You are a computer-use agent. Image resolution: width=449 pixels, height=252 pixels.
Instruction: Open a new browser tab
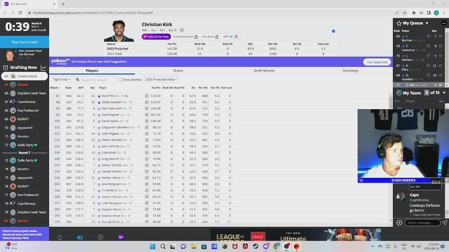(63, 4)
